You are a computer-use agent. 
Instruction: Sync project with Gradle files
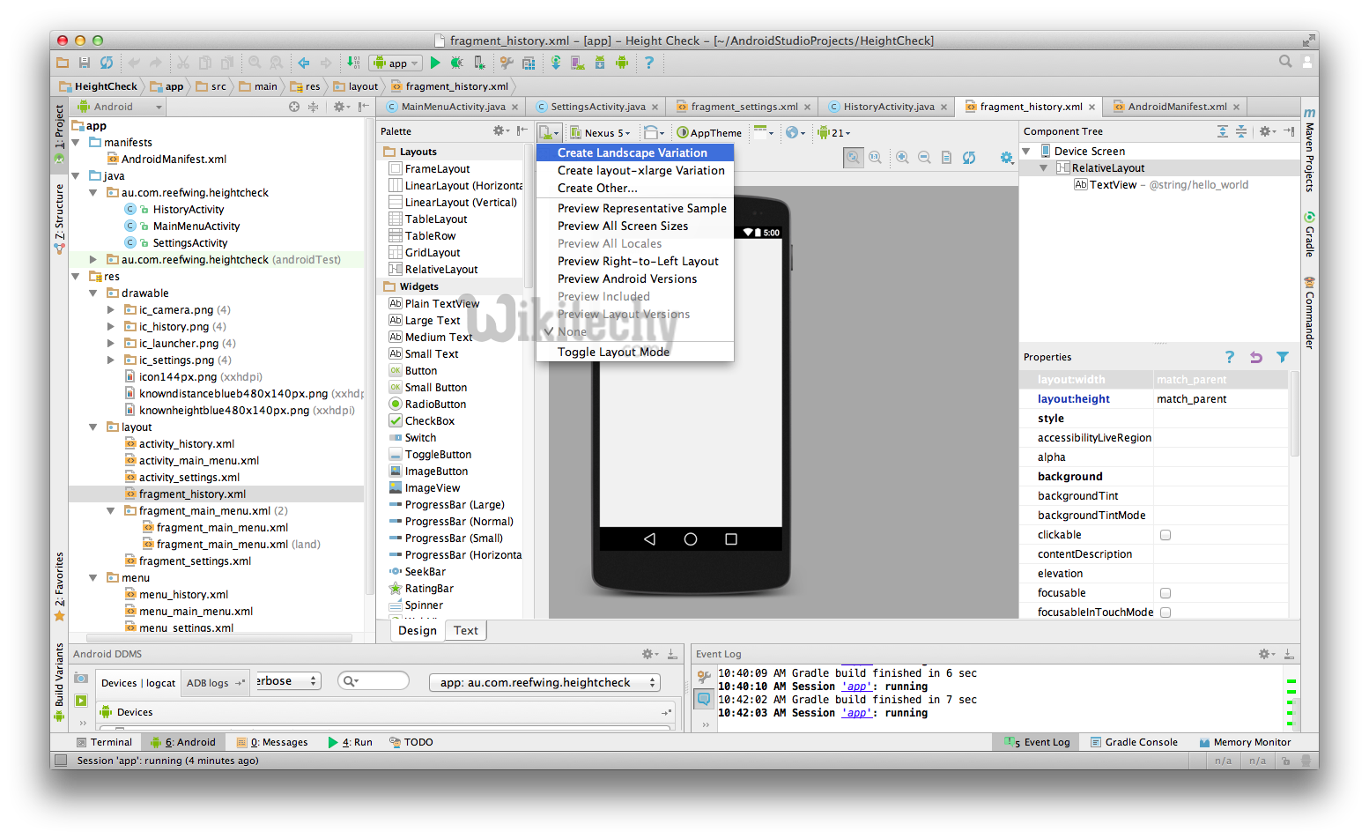click(556, 63)
